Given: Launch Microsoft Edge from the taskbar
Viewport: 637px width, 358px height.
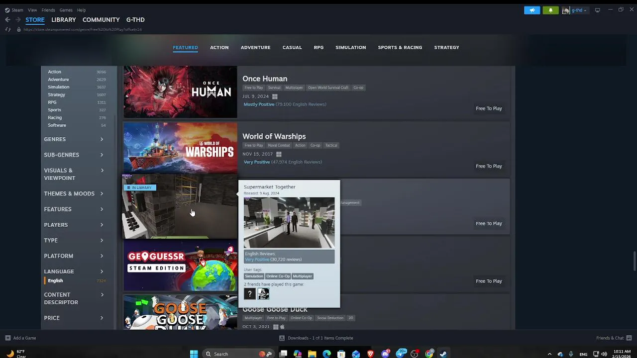Looking at the screenshot, I should (326, 354).
